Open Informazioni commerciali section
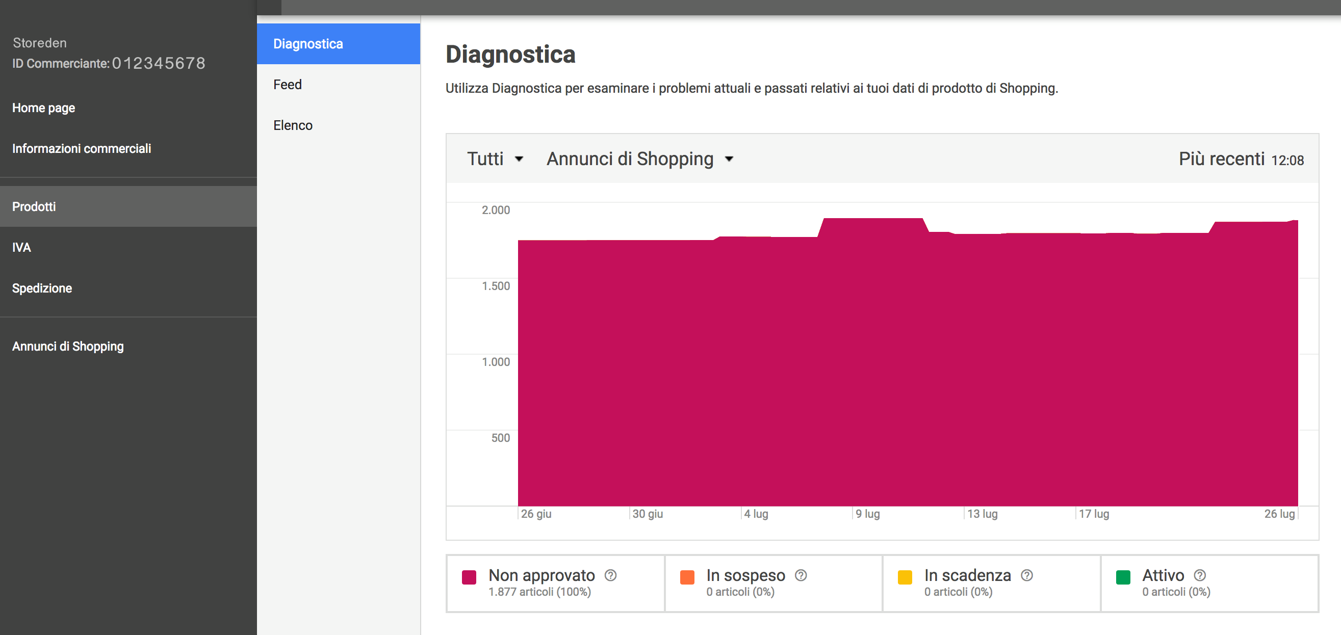Screen dimensions: 1341x635 (82, 148)
